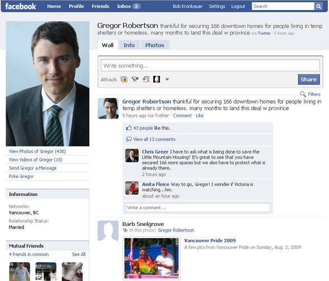
Task: Click the first mutual friend thumbnail
Action: pyautogui.click(x=20, y=272)
